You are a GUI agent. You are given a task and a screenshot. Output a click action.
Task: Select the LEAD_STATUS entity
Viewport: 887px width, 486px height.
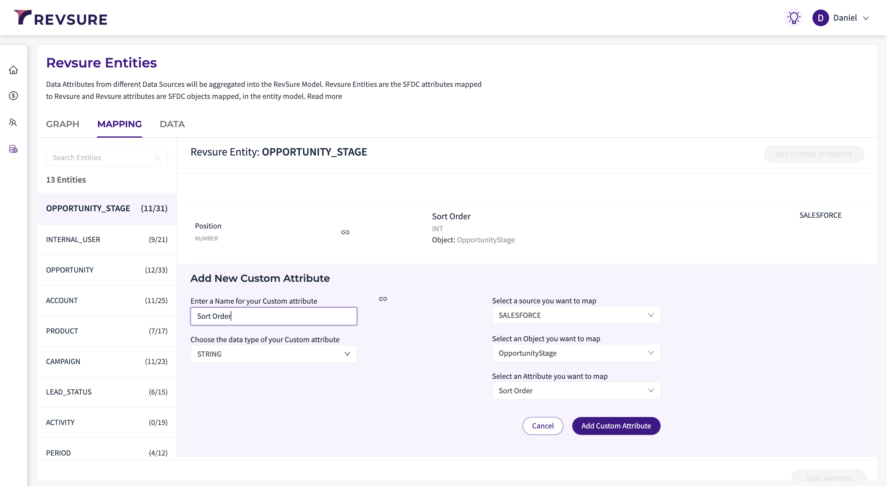click(107, 392)
